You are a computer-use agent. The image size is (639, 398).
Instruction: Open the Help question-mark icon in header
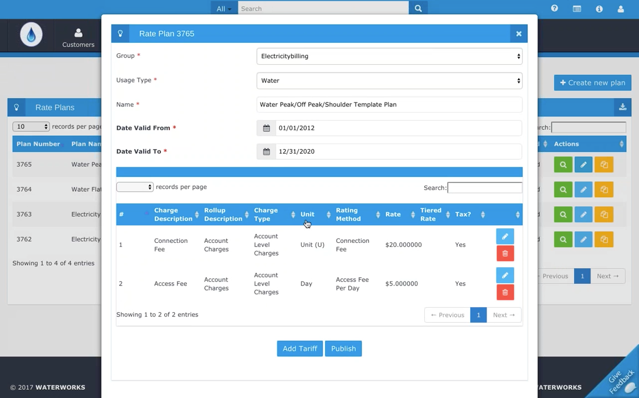point(554,8)
